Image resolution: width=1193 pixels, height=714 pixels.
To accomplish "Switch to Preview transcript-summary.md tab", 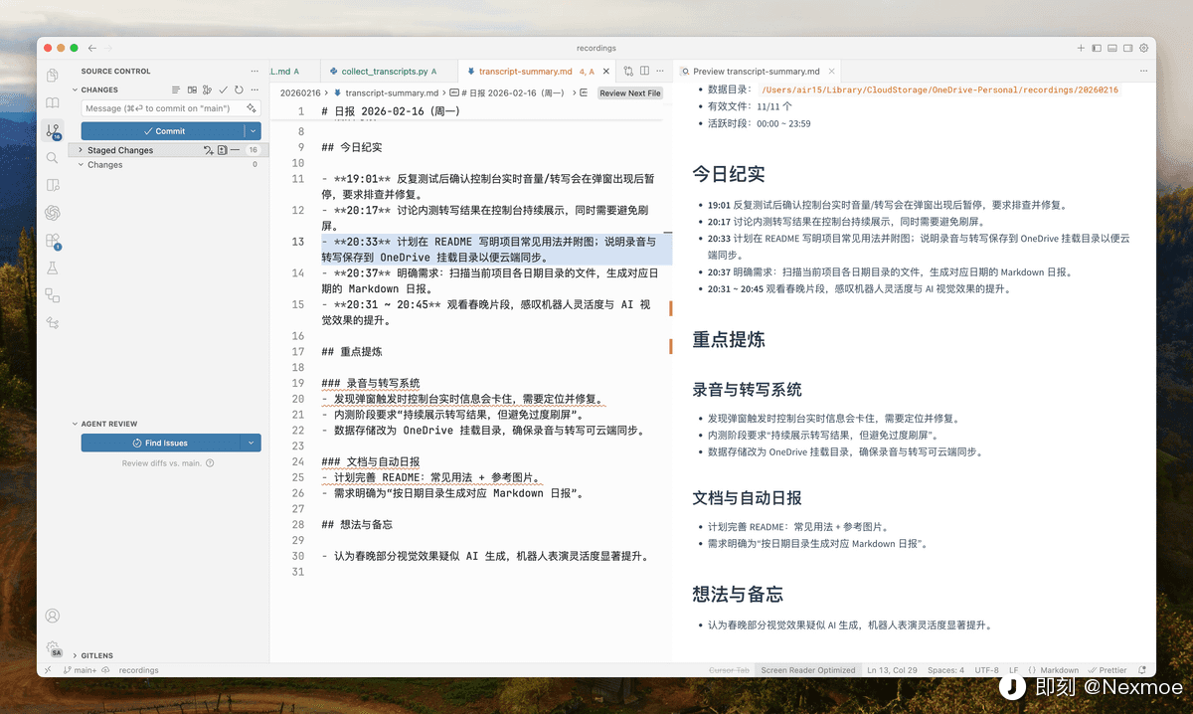I will click(x=756, y=72).
